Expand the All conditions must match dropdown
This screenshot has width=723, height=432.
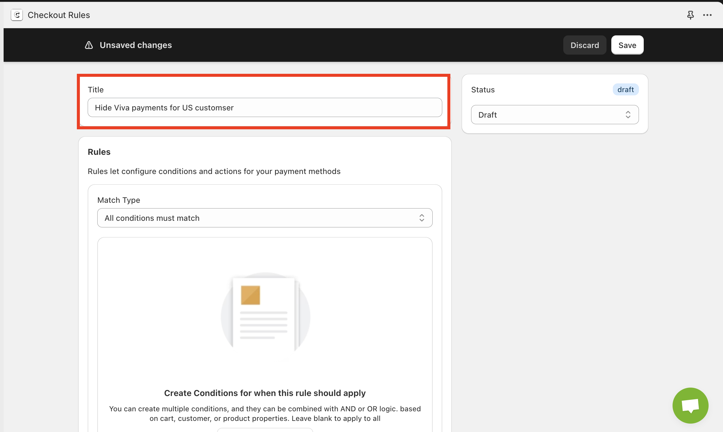(x=264, y=218)
